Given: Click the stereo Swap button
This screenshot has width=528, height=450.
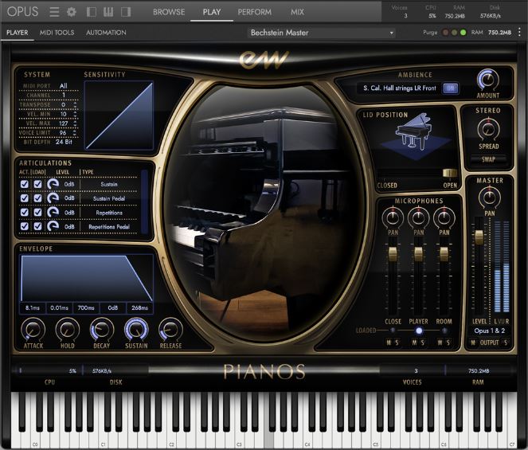Looking at the screenshot, I should [488, 159].
